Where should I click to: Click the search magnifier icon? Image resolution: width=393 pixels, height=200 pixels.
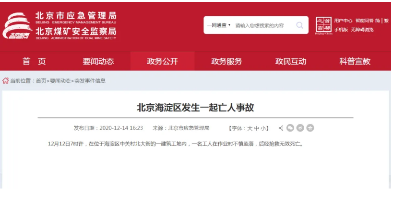(x=299, y=25)
